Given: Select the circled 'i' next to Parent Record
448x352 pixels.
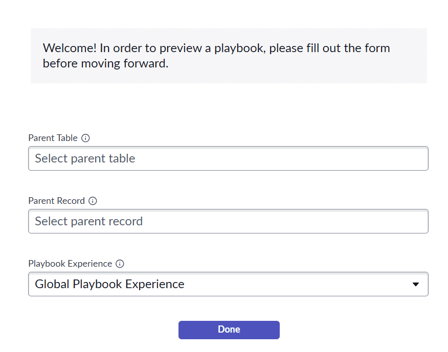Looking at the screenshot, I should pyautogui.click(x=93, y=201).
